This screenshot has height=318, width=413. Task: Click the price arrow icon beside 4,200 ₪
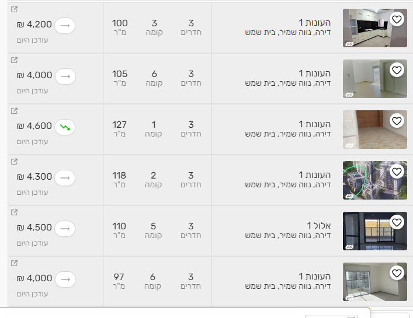click(x=65, y=25)
